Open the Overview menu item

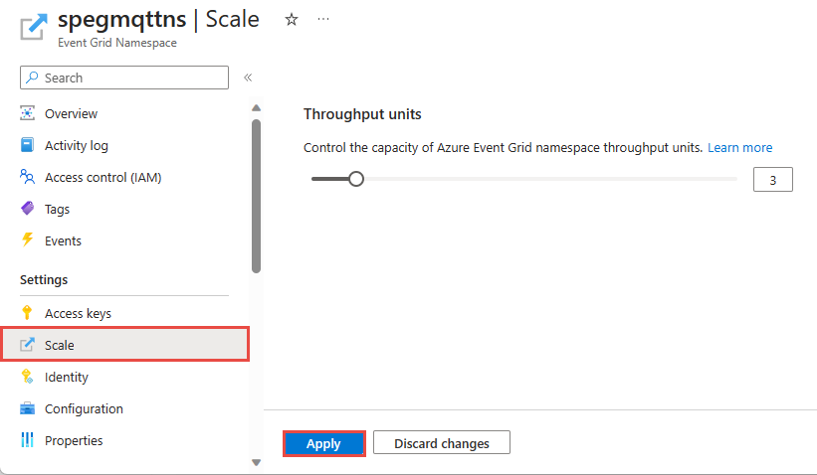(x=71, y=113)
